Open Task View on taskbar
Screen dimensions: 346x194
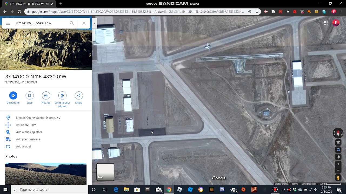104,190
